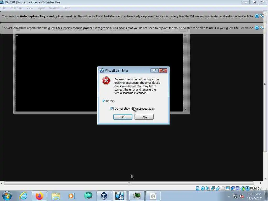Click the hard disk activity status icon
This screenshot has height=201, width=268.
point(197,188)
